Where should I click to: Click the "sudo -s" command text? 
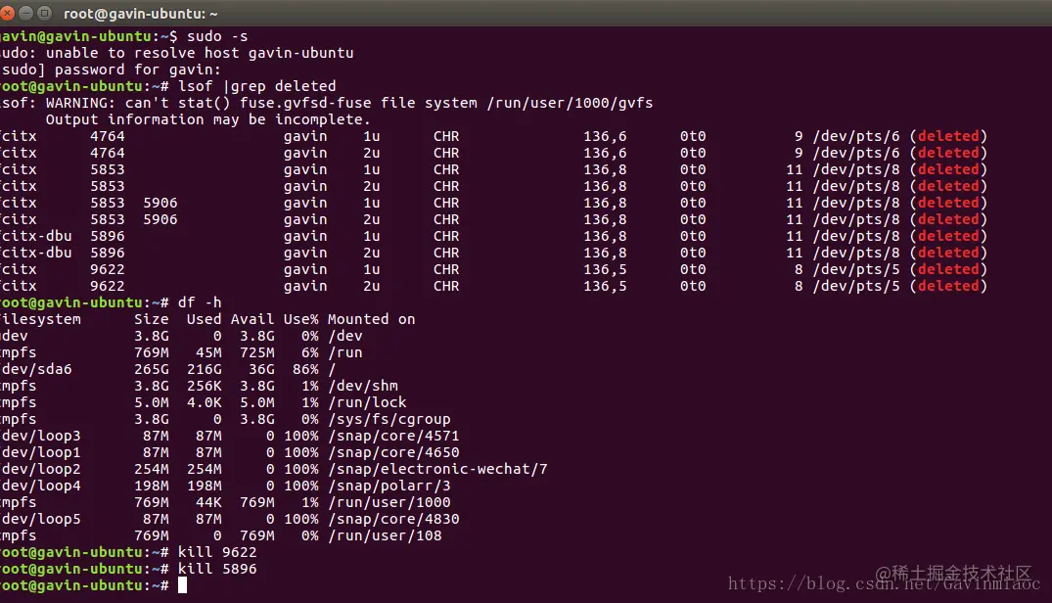[x=216, y=36]
